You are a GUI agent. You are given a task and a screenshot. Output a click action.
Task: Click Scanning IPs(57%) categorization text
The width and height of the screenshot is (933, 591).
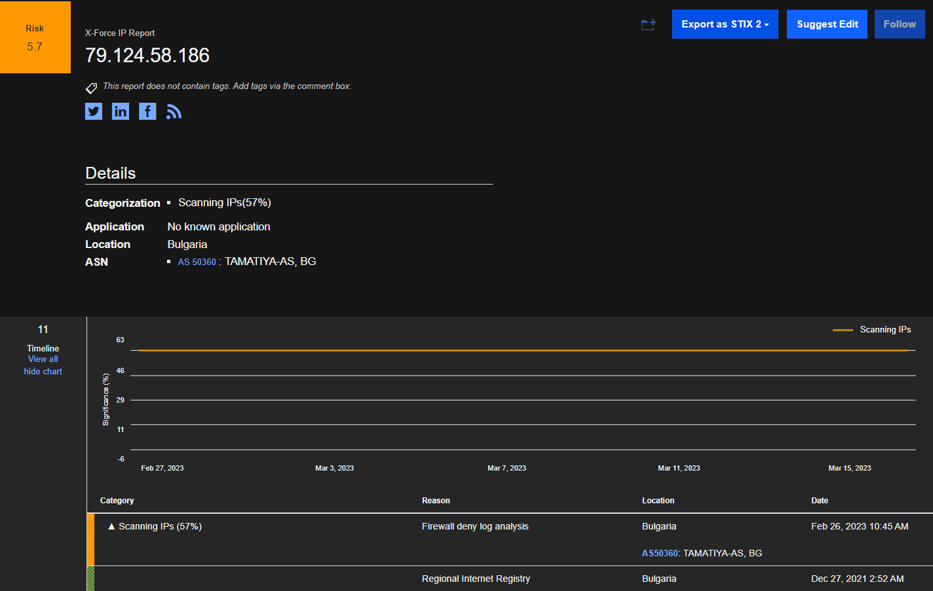(x=225, y=203)
